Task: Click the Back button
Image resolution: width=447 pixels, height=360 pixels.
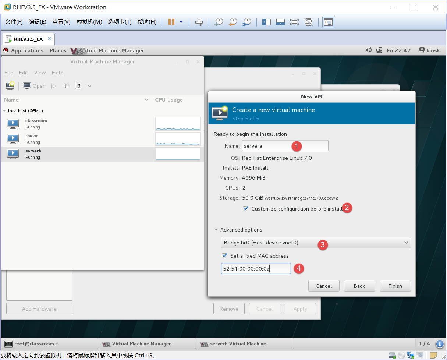Action: 359,286
